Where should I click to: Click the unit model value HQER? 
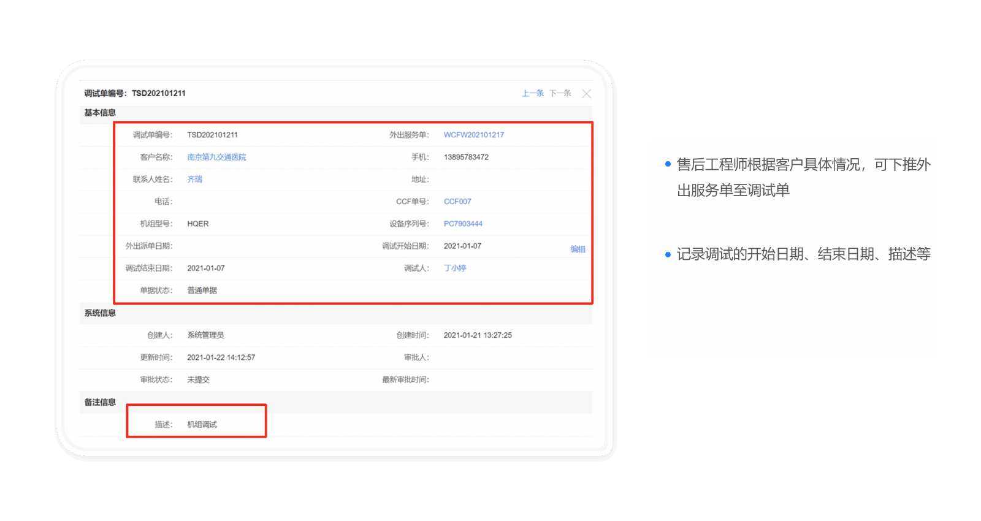[x=197, y=224]
